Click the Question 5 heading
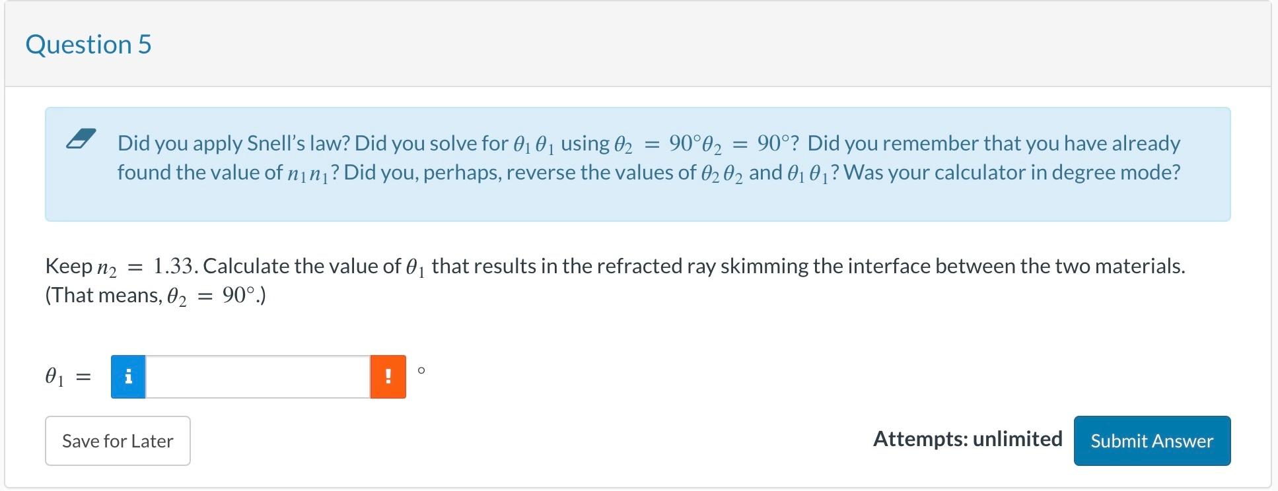 click(88, 44)
